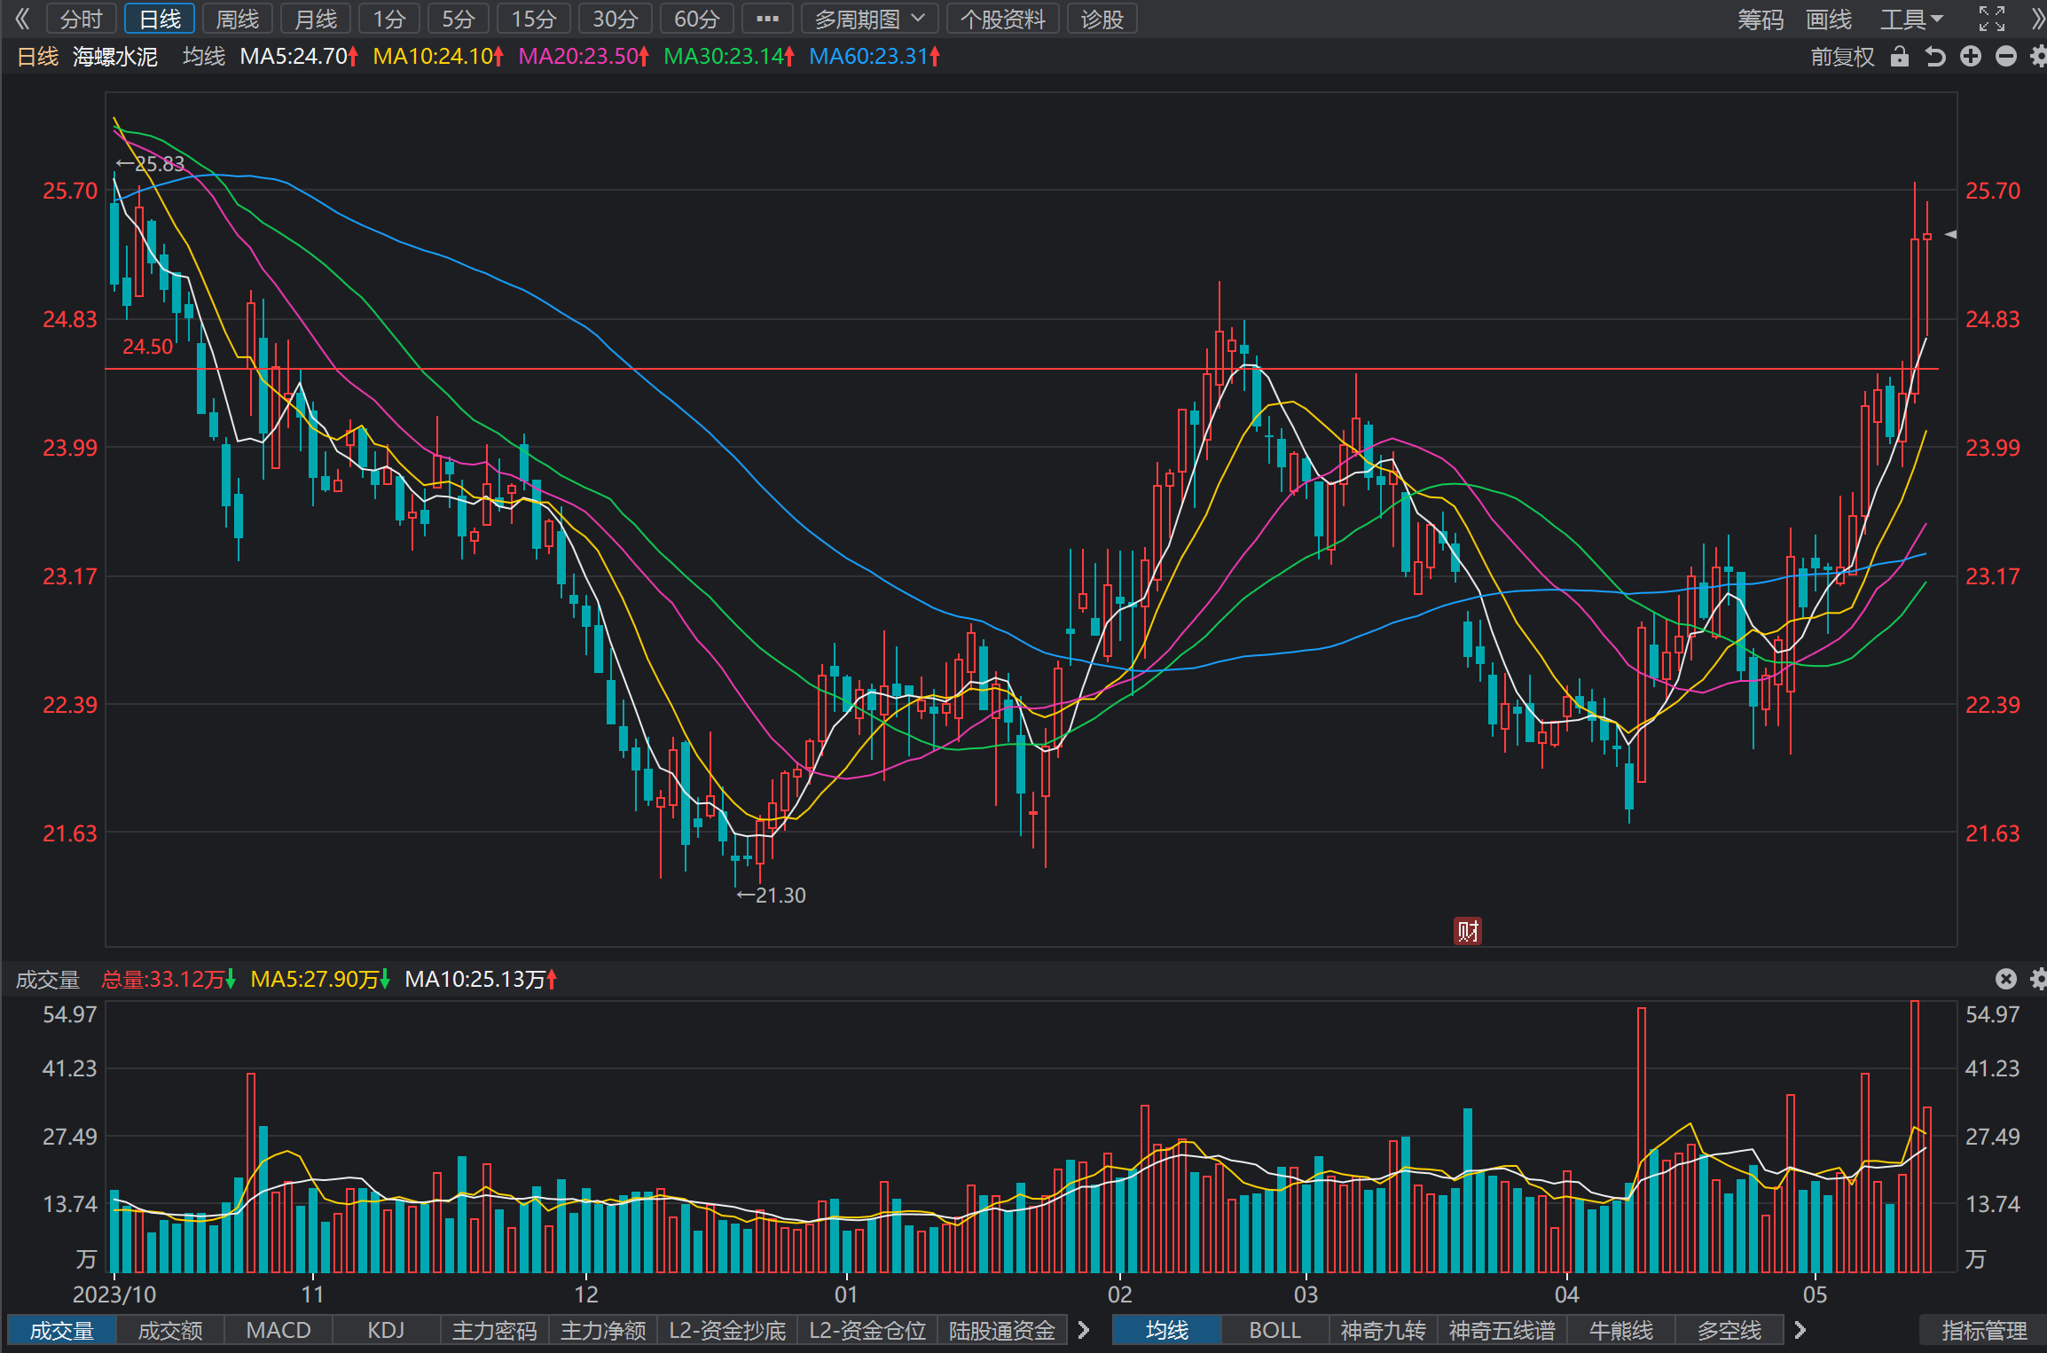Open the 工具 dropdown menu
This screenshot has width=2047, height=1353.
pyautogui.click(x=1911, y=19)
